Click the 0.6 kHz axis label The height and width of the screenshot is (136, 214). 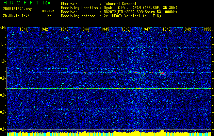(x=3, y=129)
